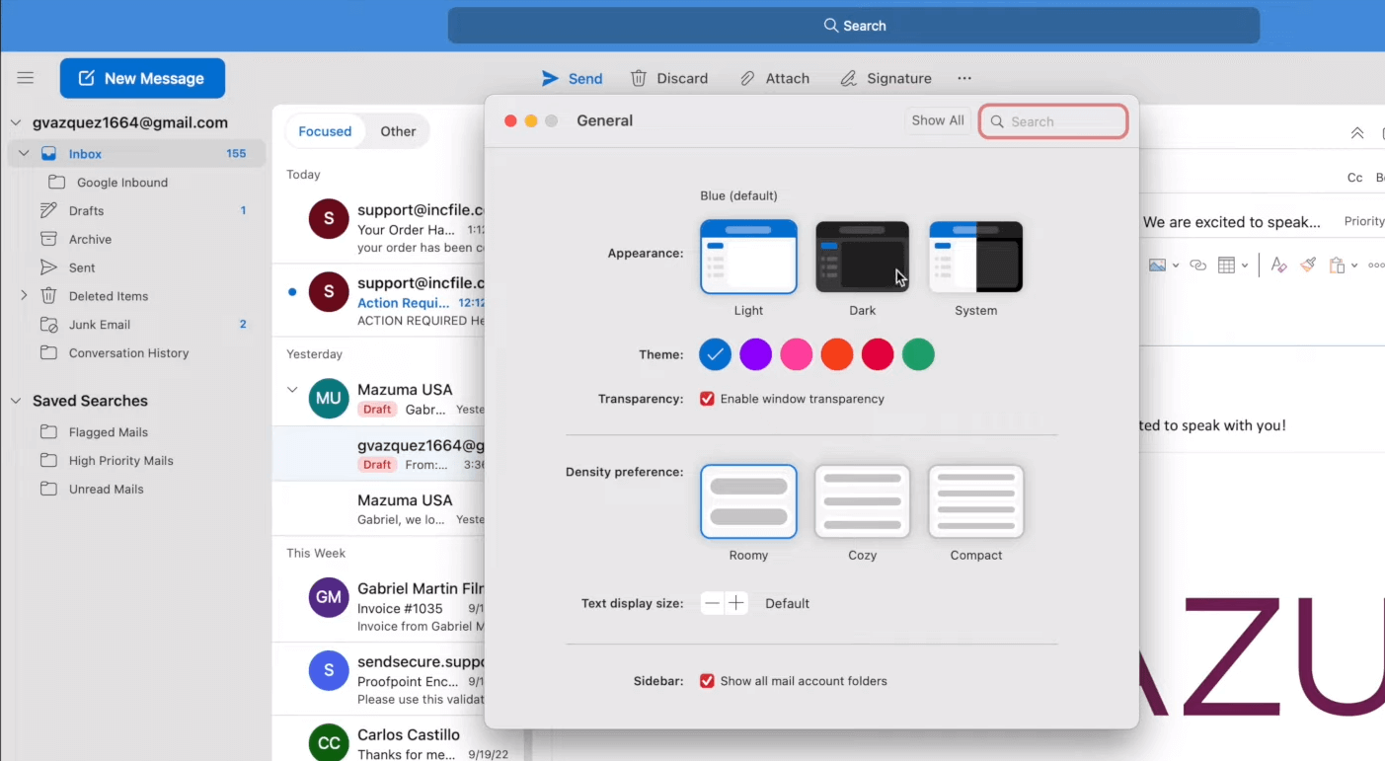The image size is (1385, 761).
Task: Open the Junk Email folder
Action: pos(99,325)
